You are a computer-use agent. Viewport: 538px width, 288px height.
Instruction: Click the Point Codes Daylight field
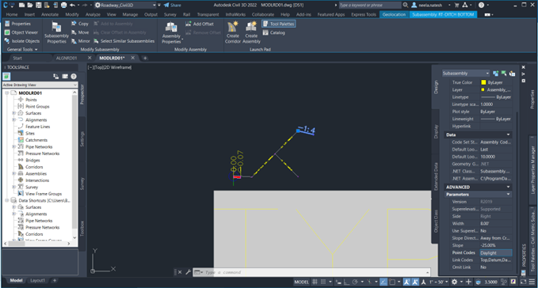point(496,252)
